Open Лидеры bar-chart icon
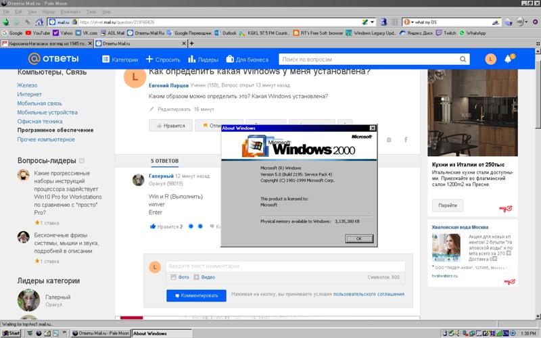This screenshot has width=541, height=338. (192, 59)
